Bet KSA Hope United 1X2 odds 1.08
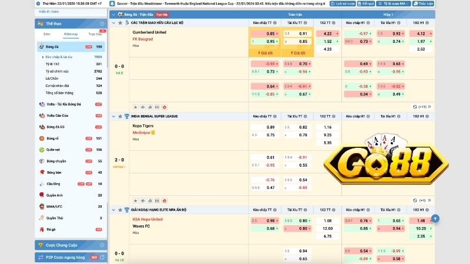 coord(328,221)
